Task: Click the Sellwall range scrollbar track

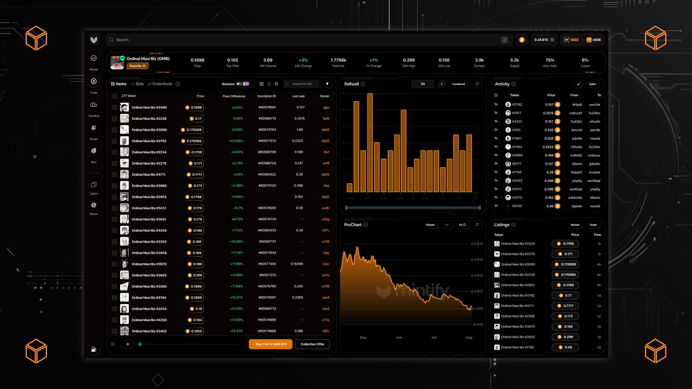Action: click(x=413, y=208)
